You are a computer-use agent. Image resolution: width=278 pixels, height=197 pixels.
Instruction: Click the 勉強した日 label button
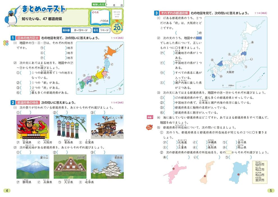click(99, 4)
